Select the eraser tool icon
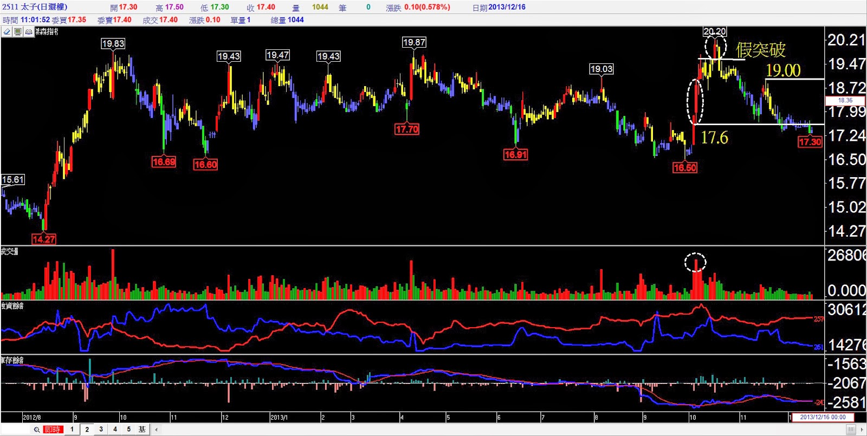The height and width of the screenshot is (436, 867). click(x=7, y=32)
